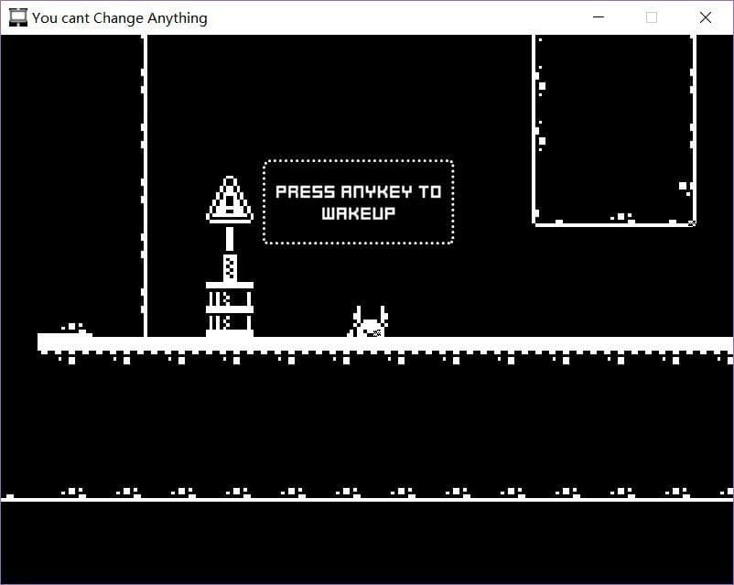Screen dimensions: 734x585
Task: Click the small rock pile on the platform's left end
Action: [x=75, y=329]
